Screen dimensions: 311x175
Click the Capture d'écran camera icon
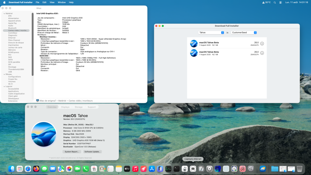pos(193,169)
